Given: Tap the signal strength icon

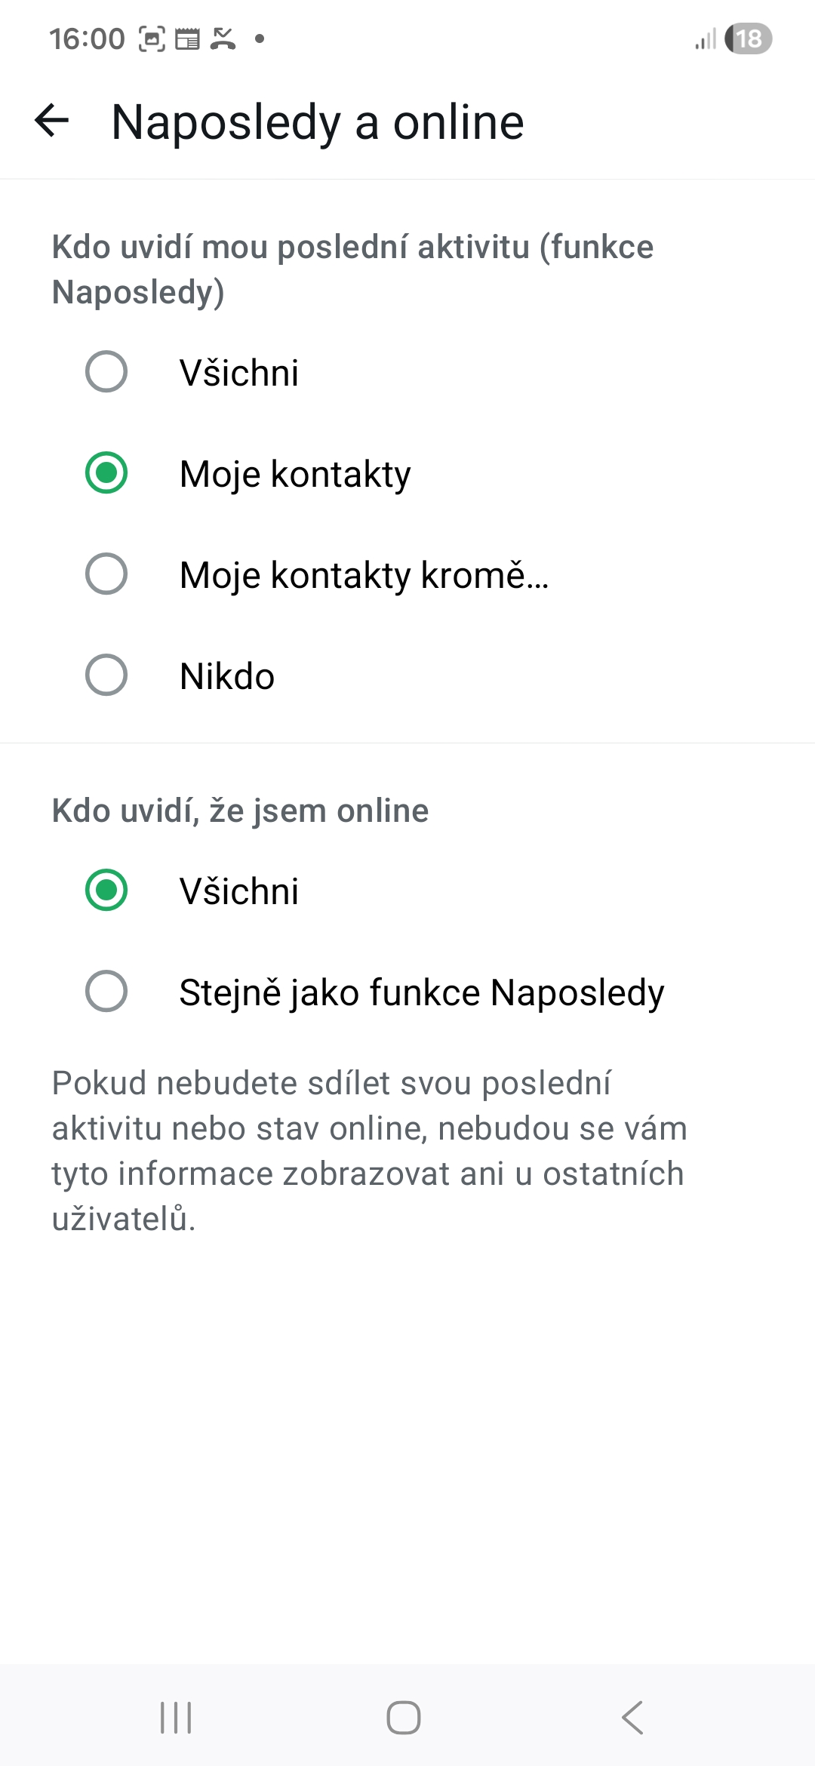Looking at the screenshot, I should point(706,39).
